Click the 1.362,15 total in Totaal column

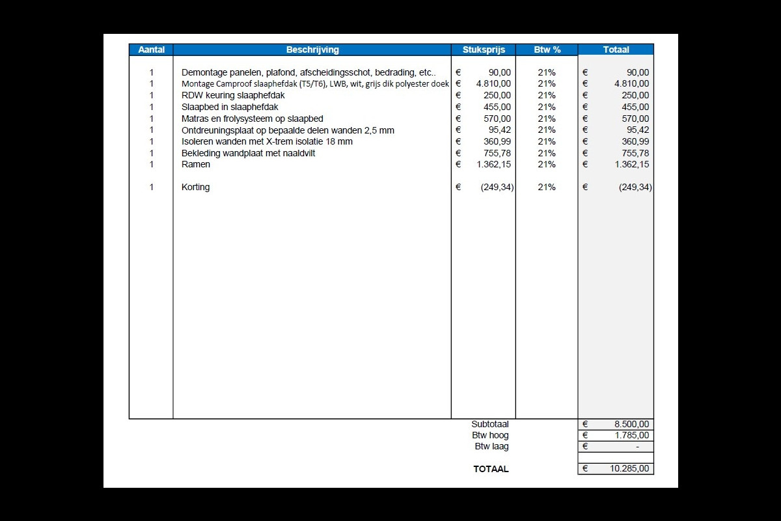[631, 164]
